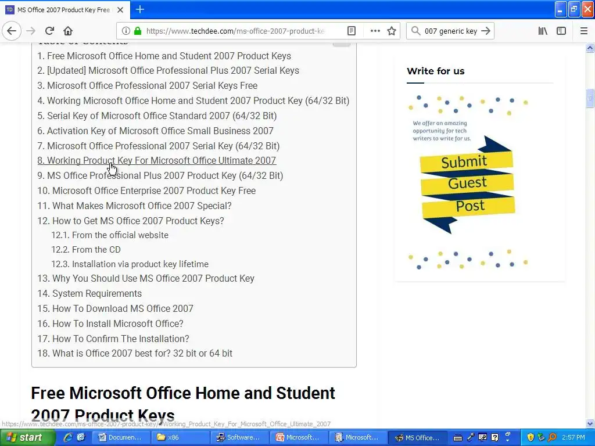Image resolution: width=595 pixels, height=446 pixels.
Task: Click the yellow security shield tray icon
Action: click(531, 438)
